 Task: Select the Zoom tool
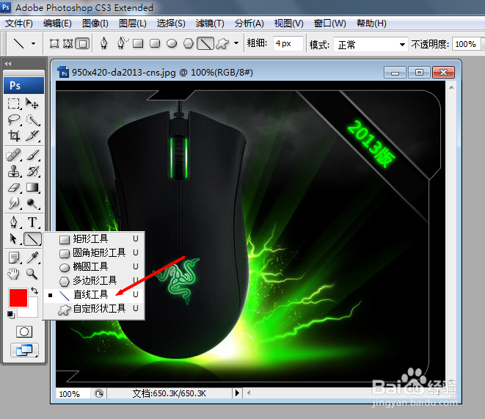coord(32,274)
